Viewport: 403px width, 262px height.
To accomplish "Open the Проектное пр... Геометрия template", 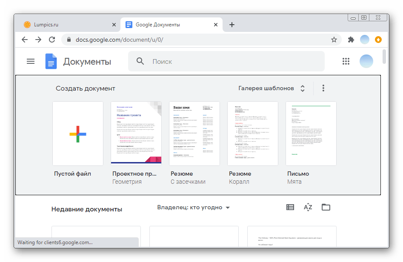I will [x=136, y=133].
